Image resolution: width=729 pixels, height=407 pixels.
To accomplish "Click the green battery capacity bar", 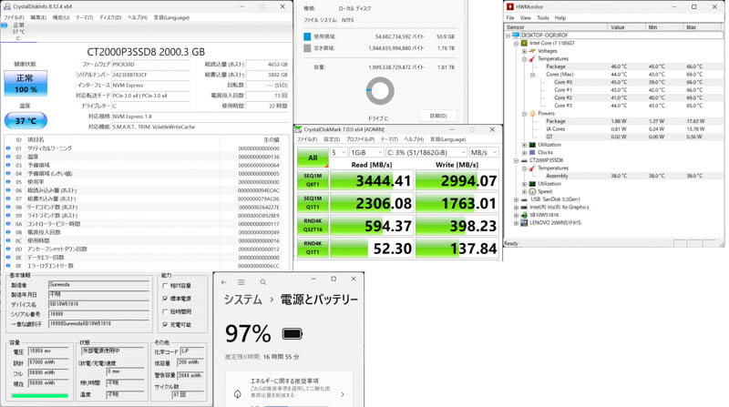I will tap(39, 395).
